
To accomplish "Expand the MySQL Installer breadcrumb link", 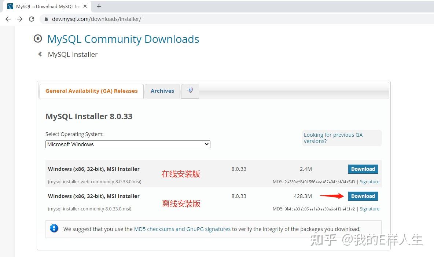I will click(72, 54).
